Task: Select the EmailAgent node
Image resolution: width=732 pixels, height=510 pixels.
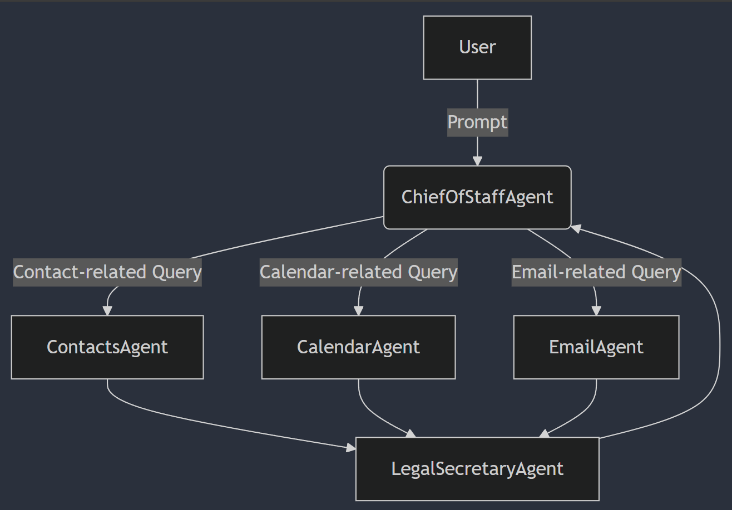Action: pyautogui.click(x=596, y=347)
